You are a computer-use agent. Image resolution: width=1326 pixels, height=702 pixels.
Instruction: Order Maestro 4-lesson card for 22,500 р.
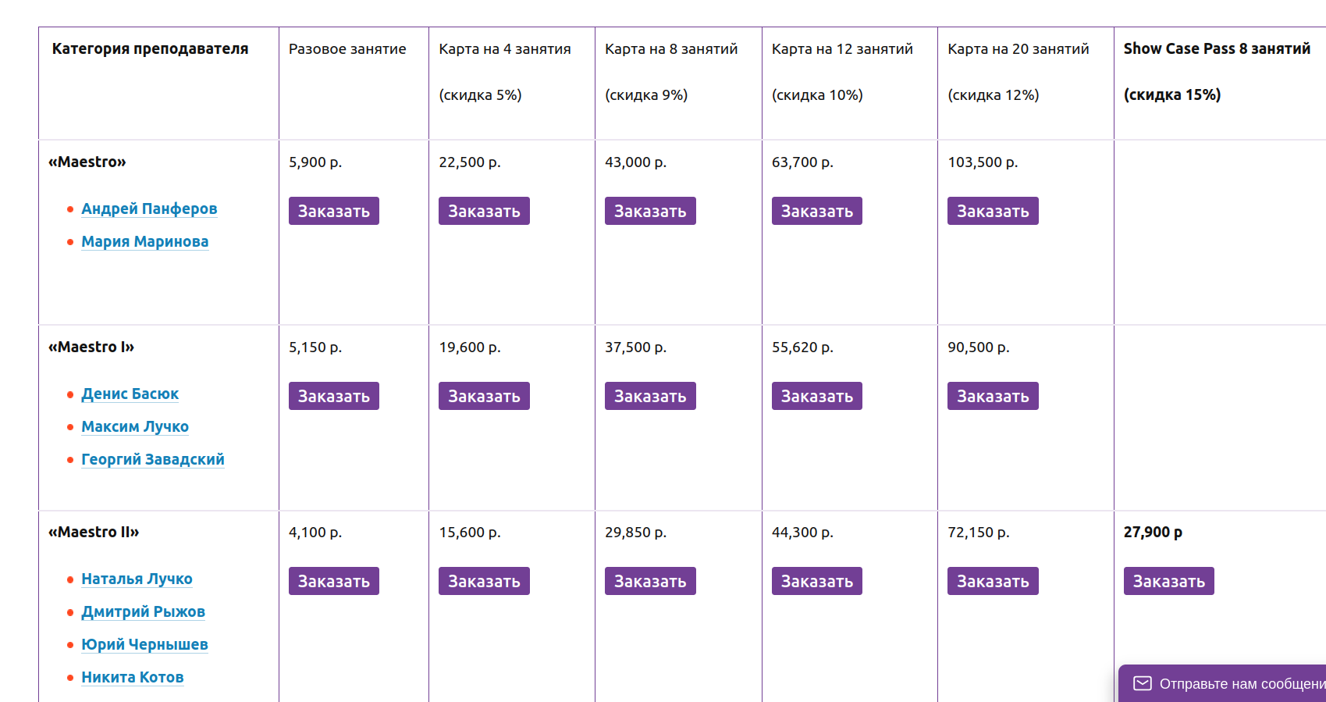(x=484, y=211)
